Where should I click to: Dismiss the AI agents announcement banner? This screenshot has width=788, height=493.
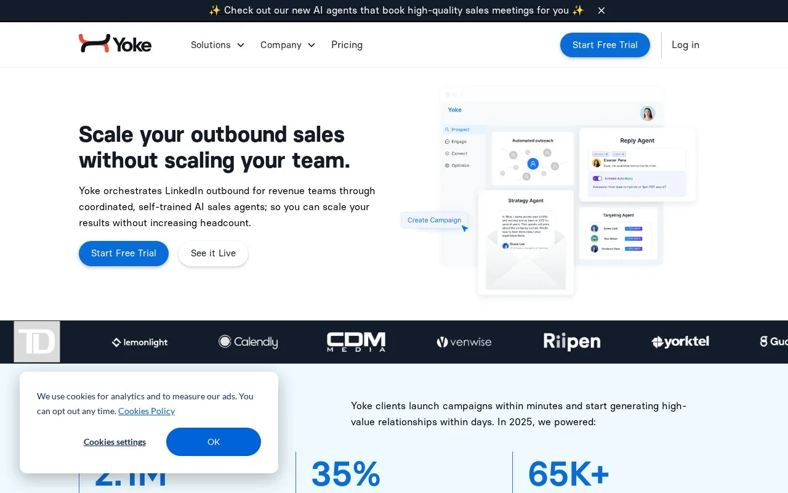click(601, 10)
